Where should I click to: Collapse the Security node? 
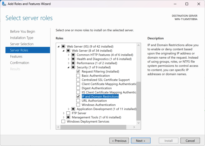coord(68,67)
